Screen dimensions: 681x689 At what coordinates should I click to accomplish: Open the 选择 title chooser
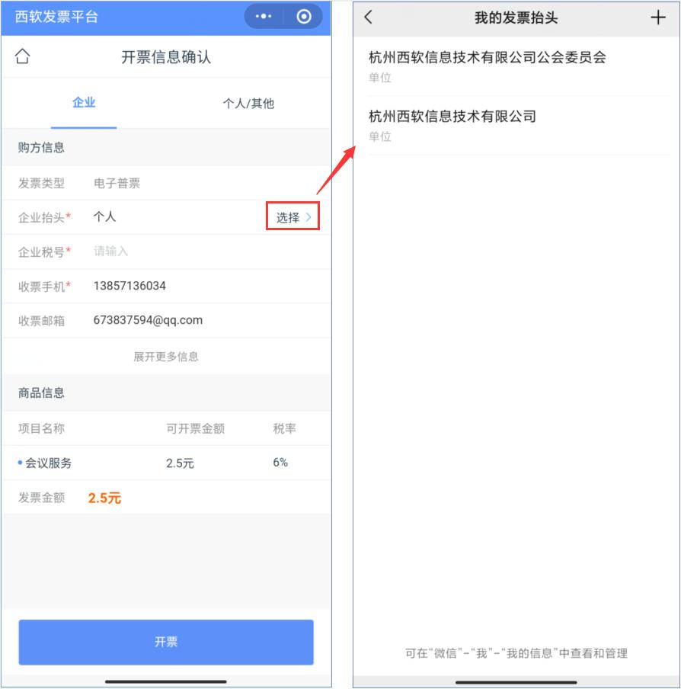click(293, 217)
